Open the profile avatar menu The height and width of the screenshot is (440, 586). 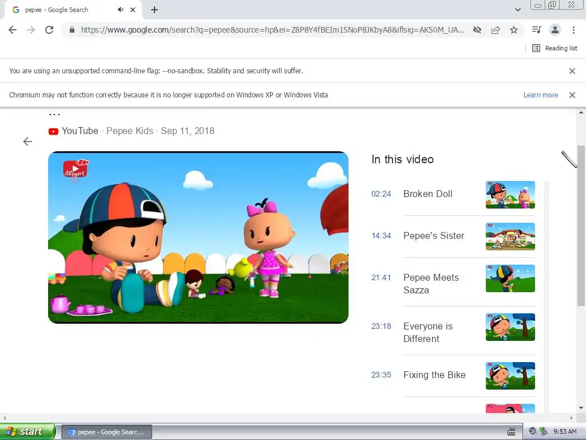(555, 30)
